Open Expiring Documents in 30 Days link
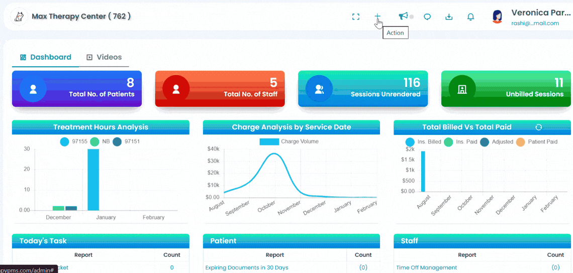Viewport: 573px width, 273px height. pos(247,267)
